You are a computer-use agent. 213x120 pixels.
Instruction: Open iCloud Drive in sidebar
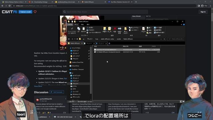[x=74, y=66]
